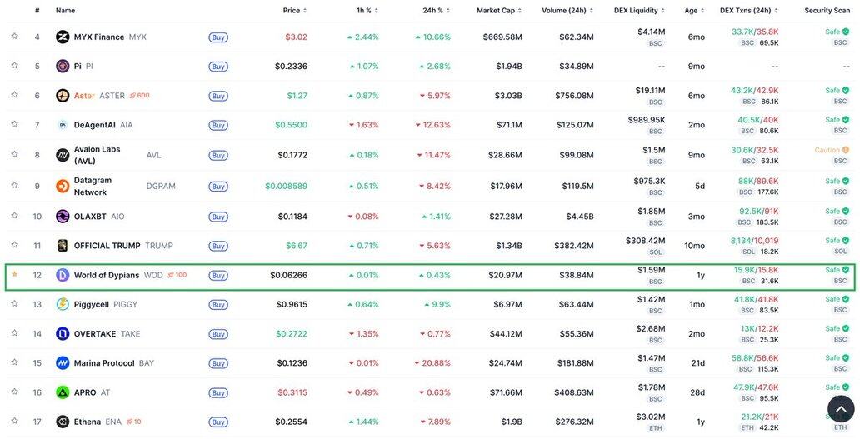Sort table by Price column
Image resolution: width=860 pixels, height=439 pixels.
tap(294, 11)
